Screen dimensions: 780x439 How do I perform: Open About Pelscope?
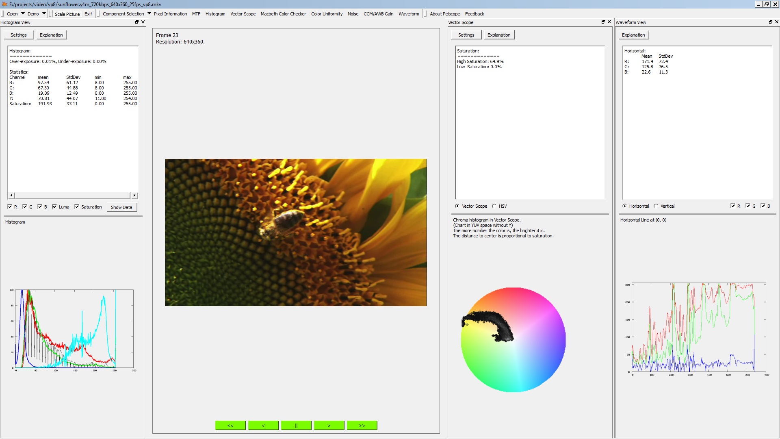click(445, 13)
